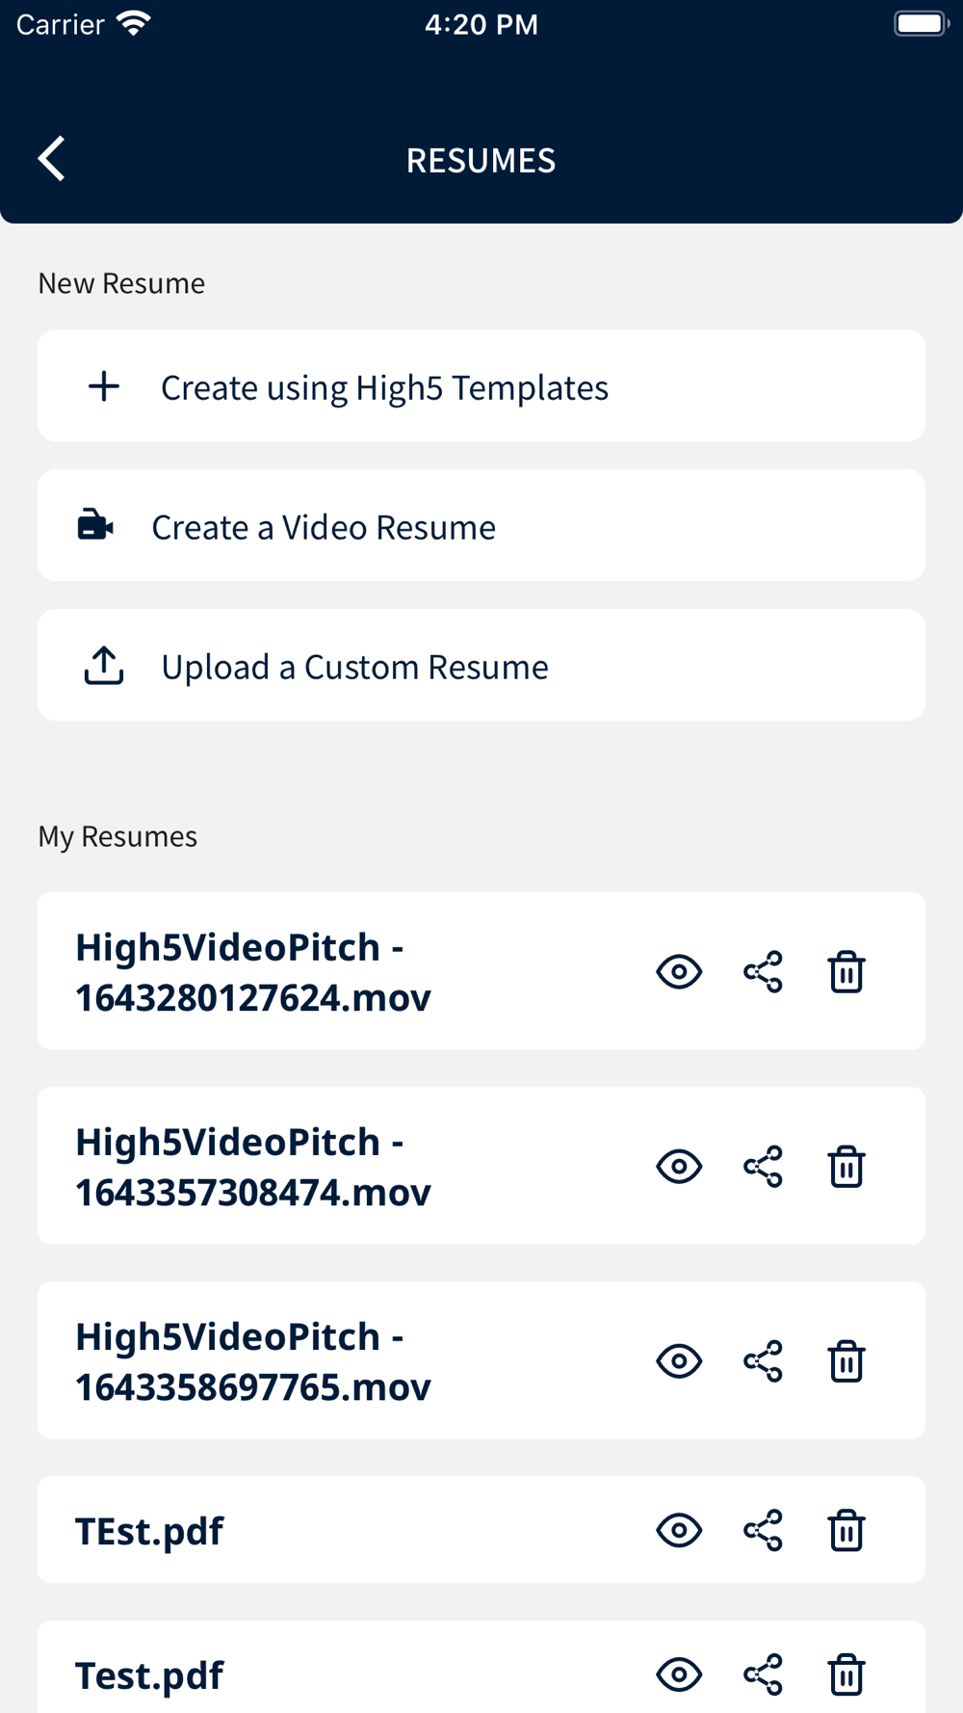The height and width of the screenshot is (1713, 963).
Task: Tap the upload arrow icon
Action: 104,666
